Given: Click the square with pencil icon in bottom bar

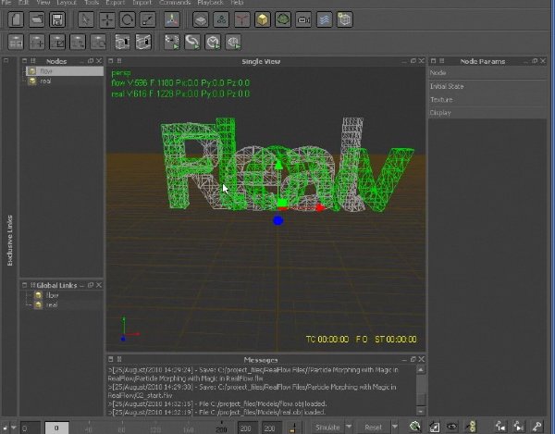Looking at the screenshot, I should click(434, 427).
